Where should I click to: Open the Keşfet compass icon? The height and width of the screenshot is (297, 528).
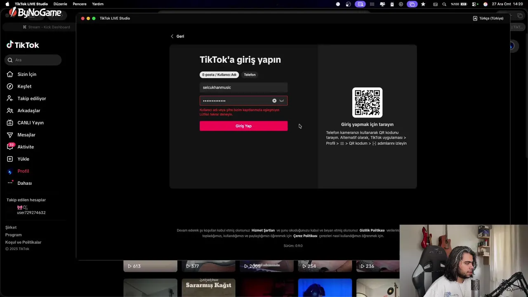[x=10, y=86]
